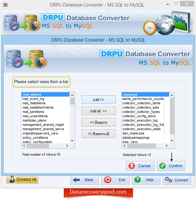Viewport: 196px width, 200px height.
Task: Click the app icon in title bar
Action: point(6,5)
